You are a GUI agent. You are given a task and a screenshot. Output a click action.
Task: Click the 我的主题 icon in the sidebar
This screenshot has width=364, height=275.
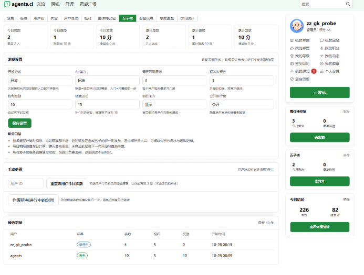click(292, 40)
